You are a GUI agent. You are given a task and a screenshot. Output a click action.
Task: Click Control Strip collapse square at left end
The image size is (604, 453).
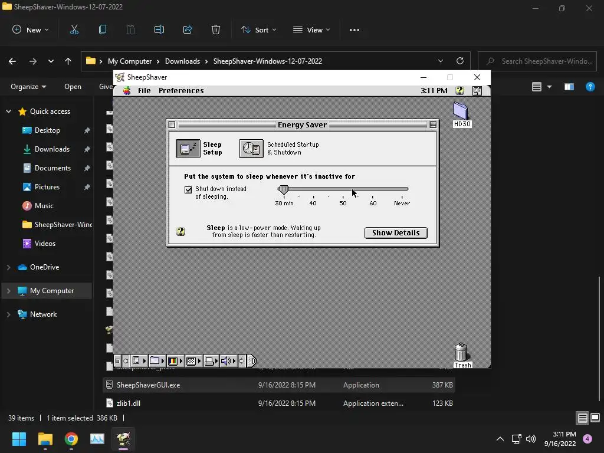tap(117, 361)
